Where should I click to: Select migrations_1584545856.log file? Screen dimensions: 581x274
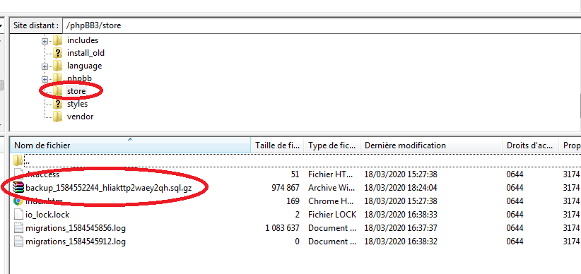[x=76, y=227]
